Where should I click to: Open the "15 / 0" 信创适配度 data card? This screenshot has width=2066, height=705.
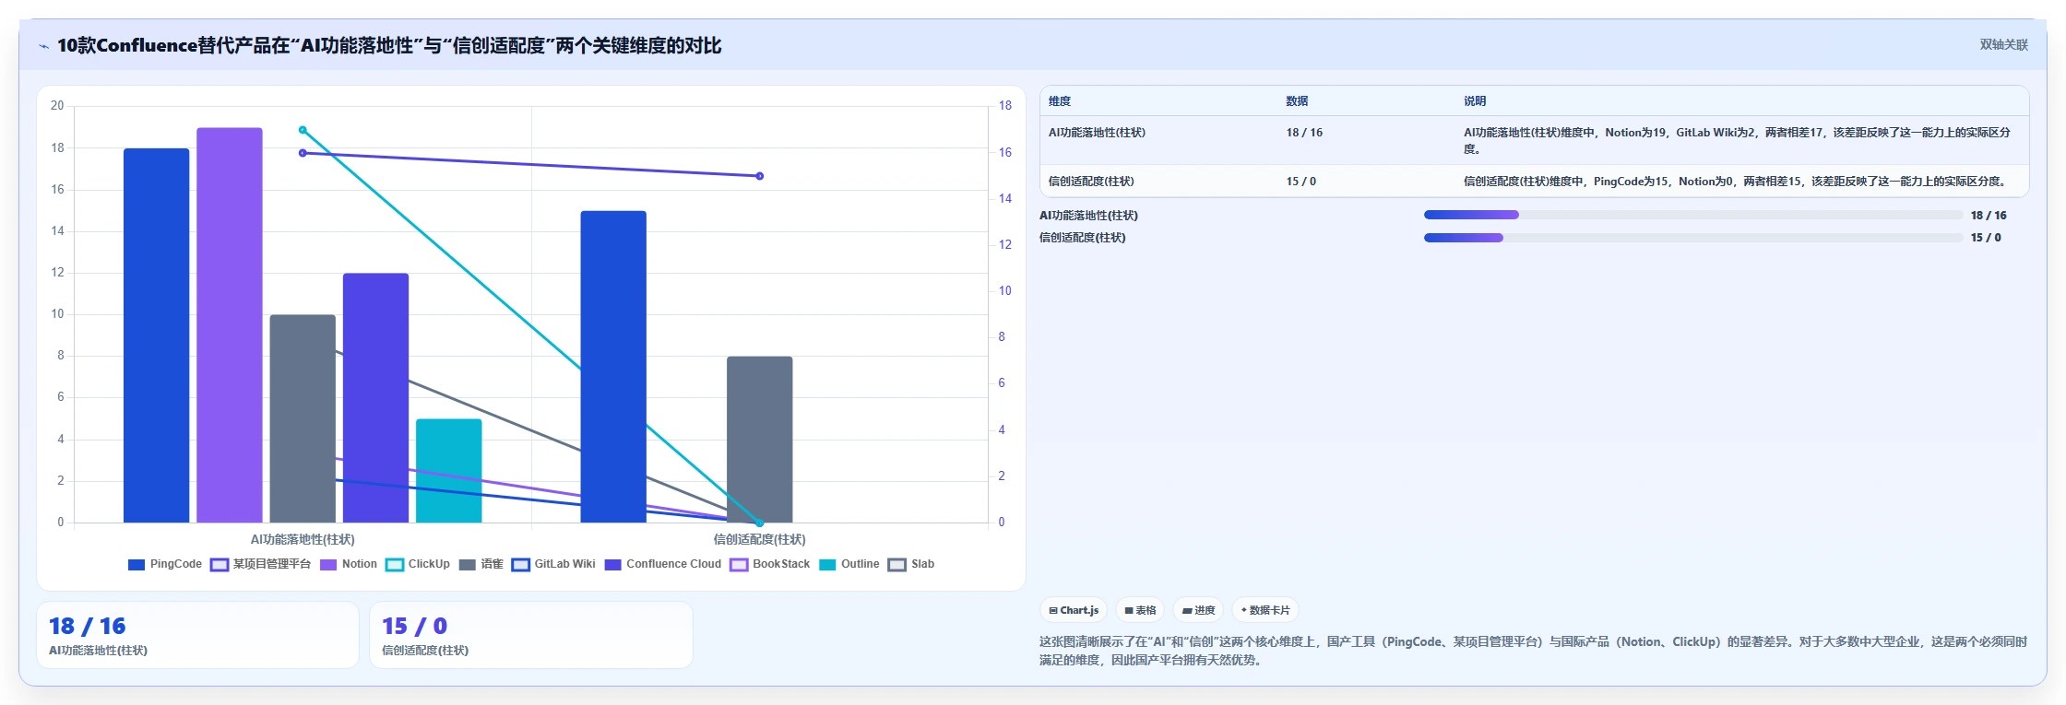coord(531,635)
